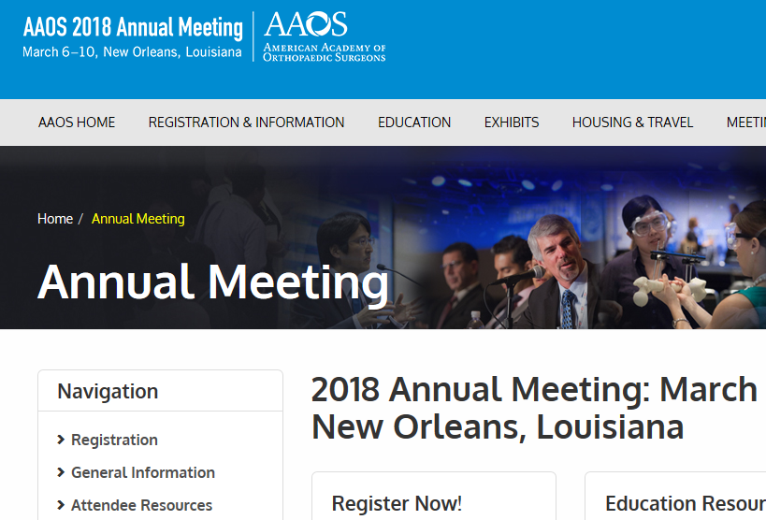Viewport: 766px width, 520px height.
Task: Open the Housing & Travel menu
Action: click(x=633, y=123)
